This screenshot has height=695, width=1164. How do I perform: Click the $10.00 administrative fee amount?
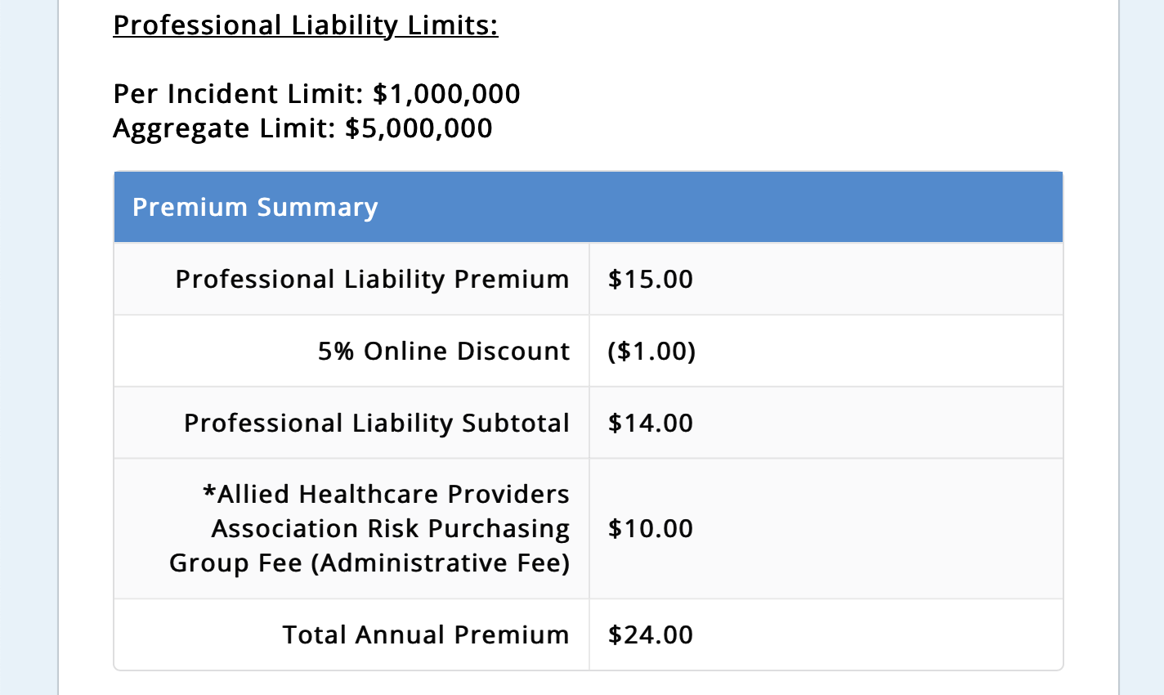click(650, 529)
